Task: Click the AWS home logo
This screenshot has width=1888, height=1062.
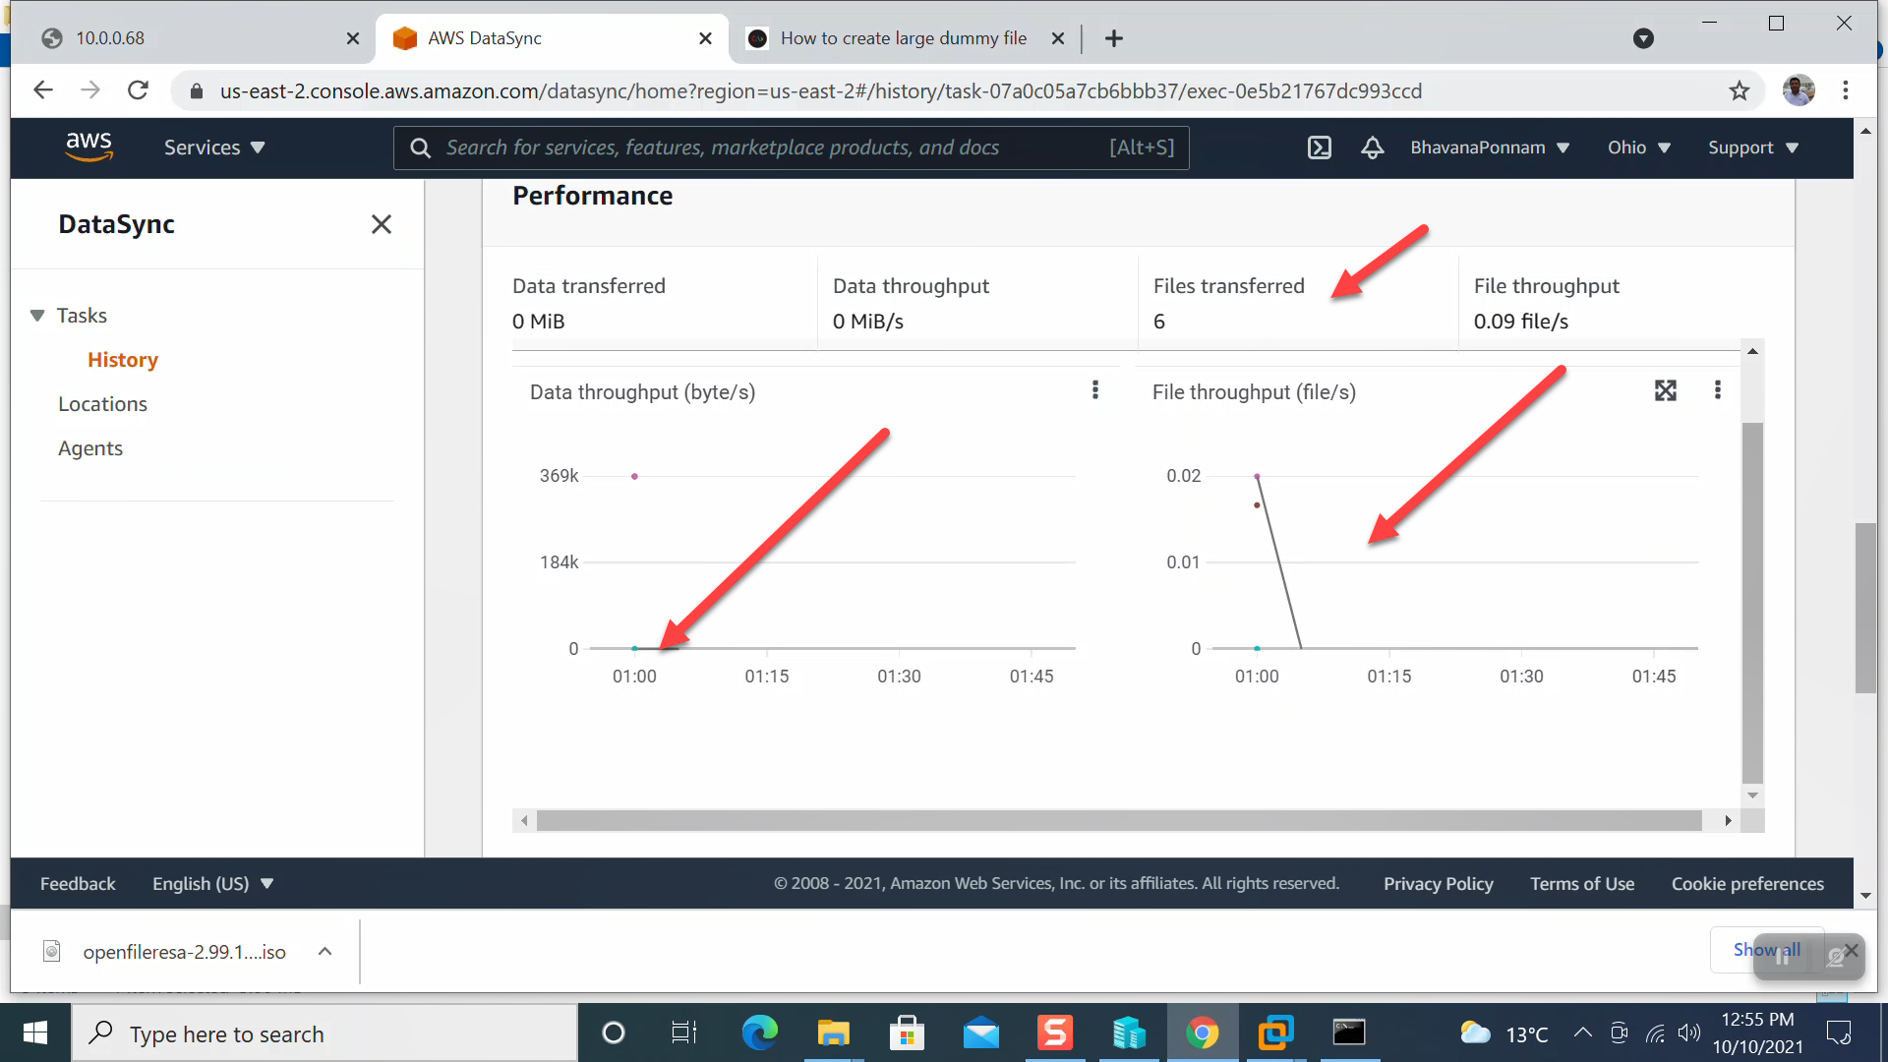Action: pos(89,147)
